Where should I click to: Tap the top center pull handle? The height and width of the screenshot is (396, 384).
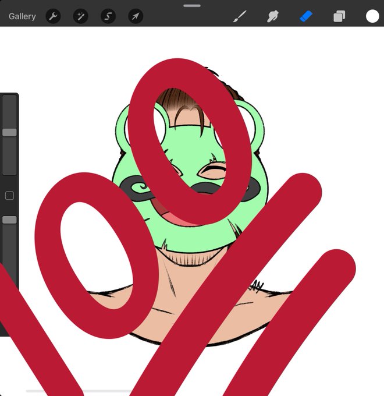click(x=192, y=6)
